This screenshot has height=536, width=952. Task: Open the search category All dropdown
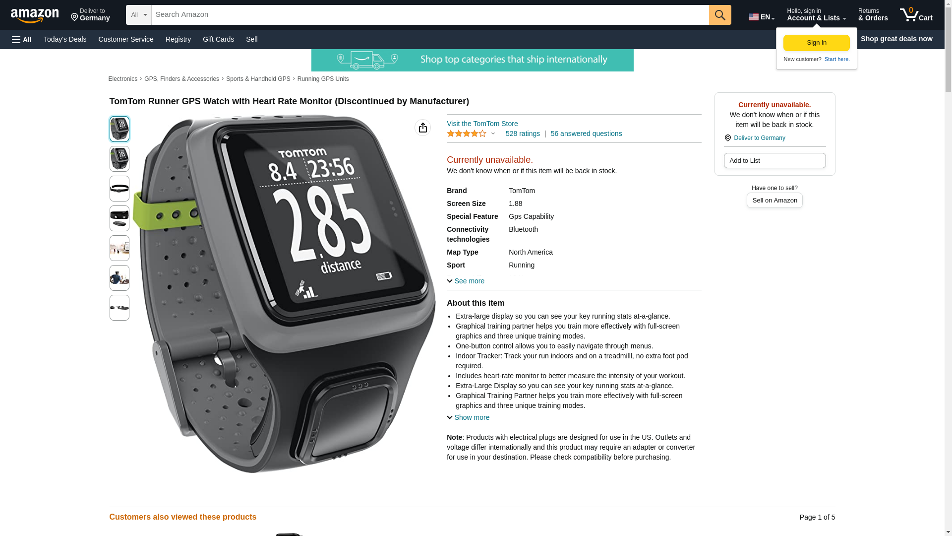[139, 15]
